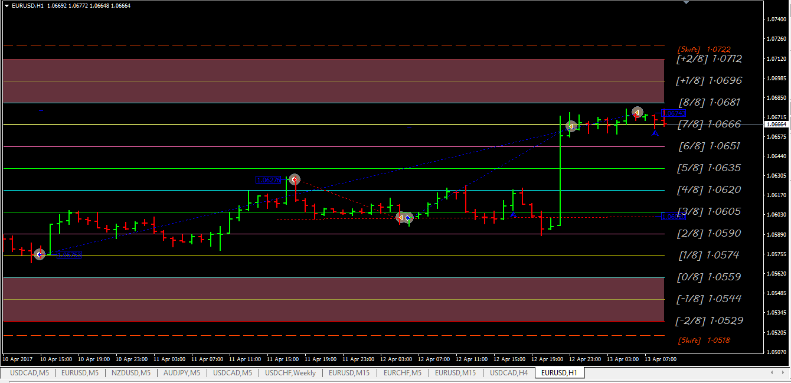Click the 13 Apr 07:00 time axis label
791x383 pixels.
pyautogui.click(x=660, y=359)
